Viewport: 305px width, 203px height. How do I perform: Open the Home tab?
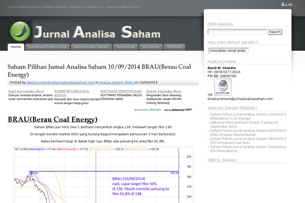(x=16, y=47)
